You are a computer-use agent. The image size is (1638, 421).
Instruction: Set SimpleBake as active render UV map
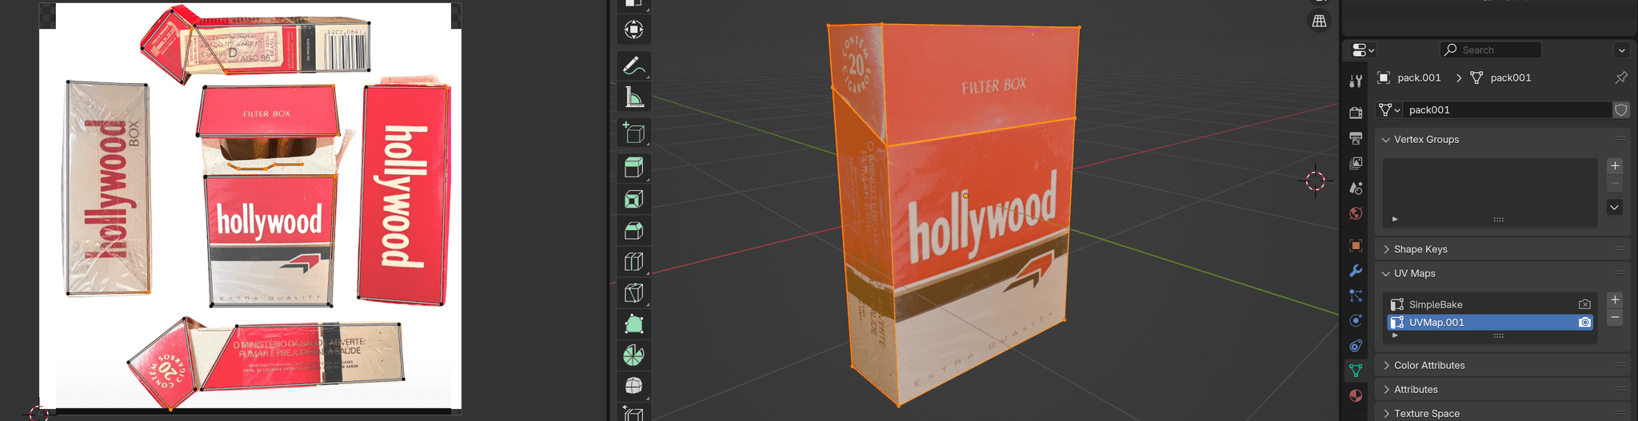point(1584,304)
